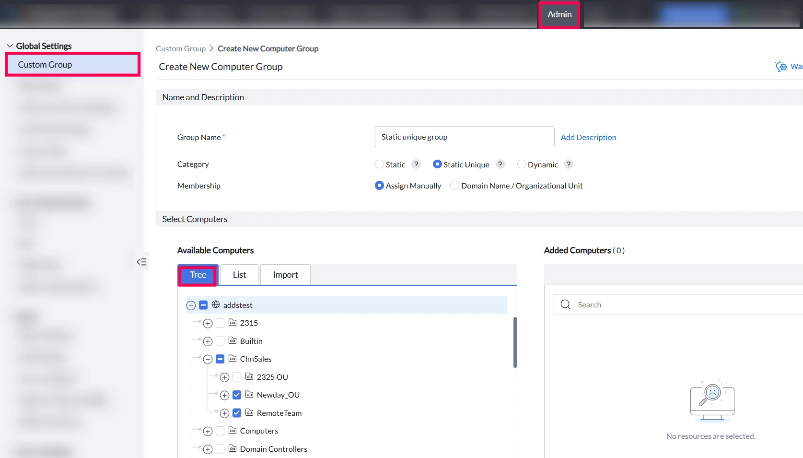The image size is (803, 458).
Task: Check the 2325 OU checkbox
Action: pyautogui.click(x=237, y=377)
